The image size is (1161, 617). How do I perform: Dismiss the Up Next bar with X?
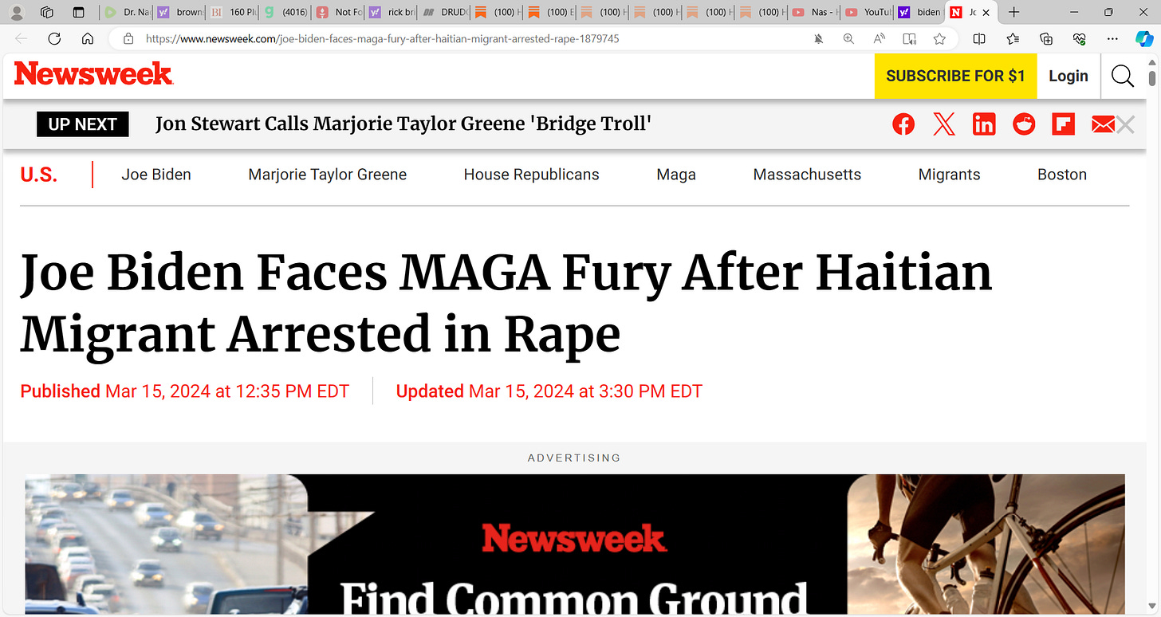point(1125,124)
